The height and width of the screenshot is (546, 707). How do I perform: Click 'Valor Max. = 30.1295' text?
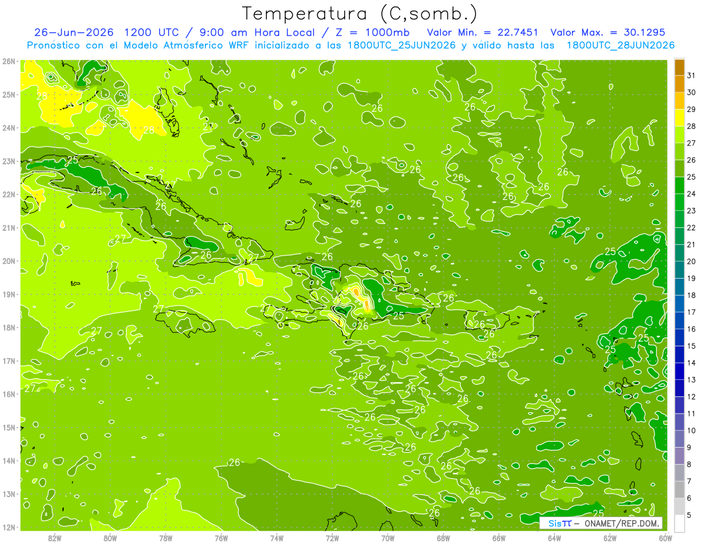click(x=607, y=32)
